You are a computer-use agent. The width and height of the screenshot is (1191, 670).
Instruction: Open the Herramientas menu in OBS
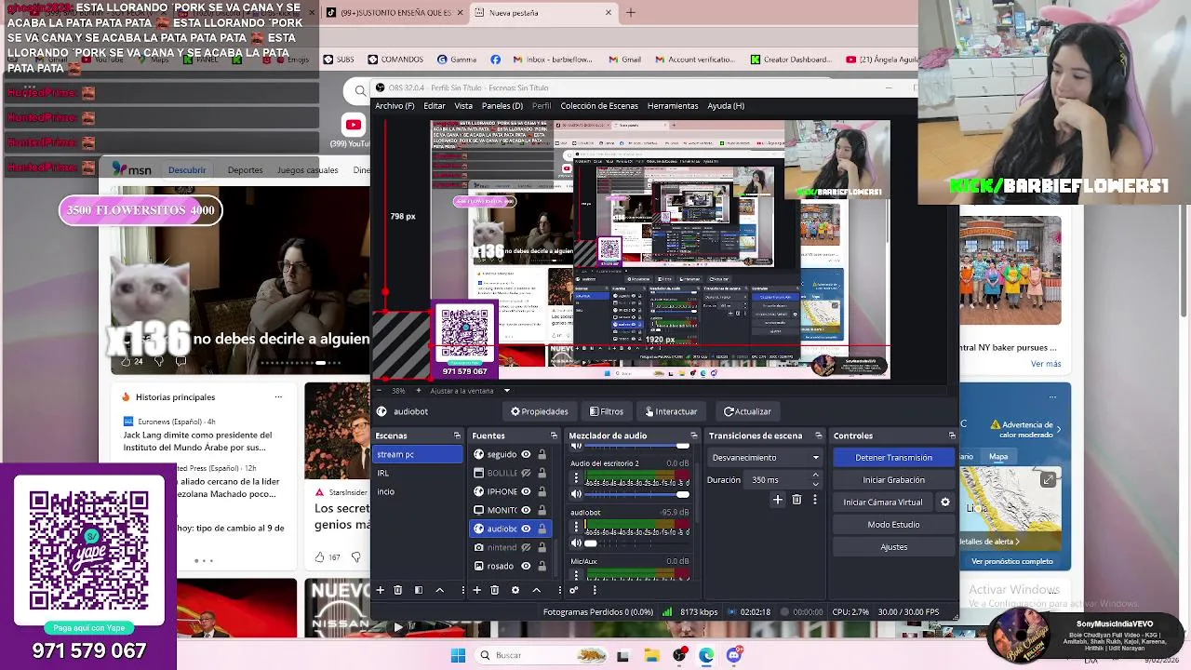(x=673, y=106)
